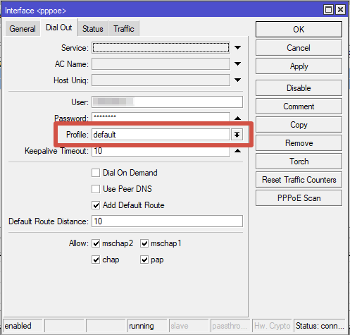
Task: Uncheck the mschap2 authentication option
Action: (x=96, y=243)
